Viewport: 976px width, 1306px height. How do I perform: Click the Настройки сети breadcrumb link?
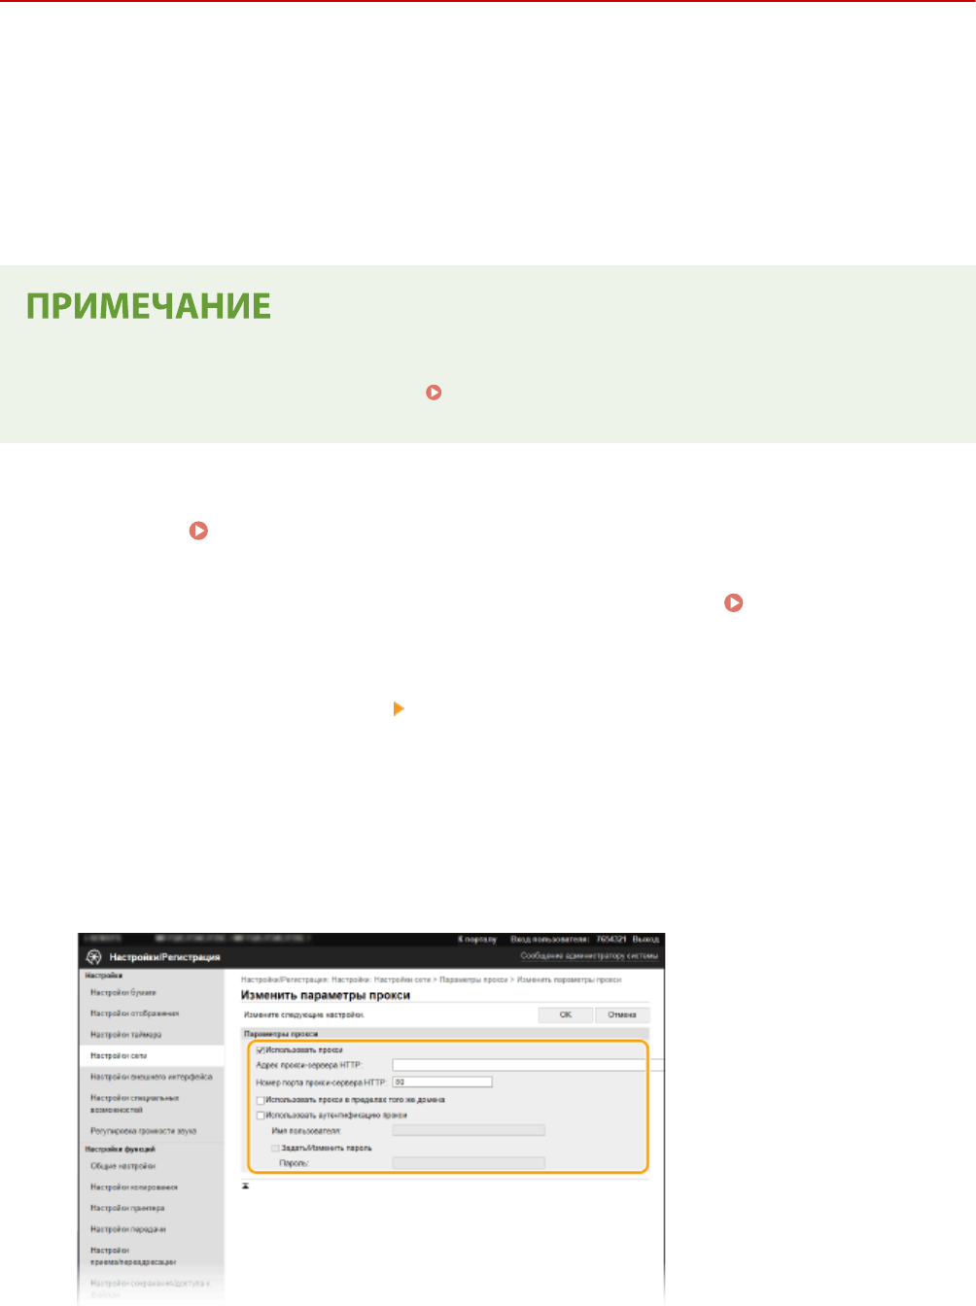pos(402,979)
